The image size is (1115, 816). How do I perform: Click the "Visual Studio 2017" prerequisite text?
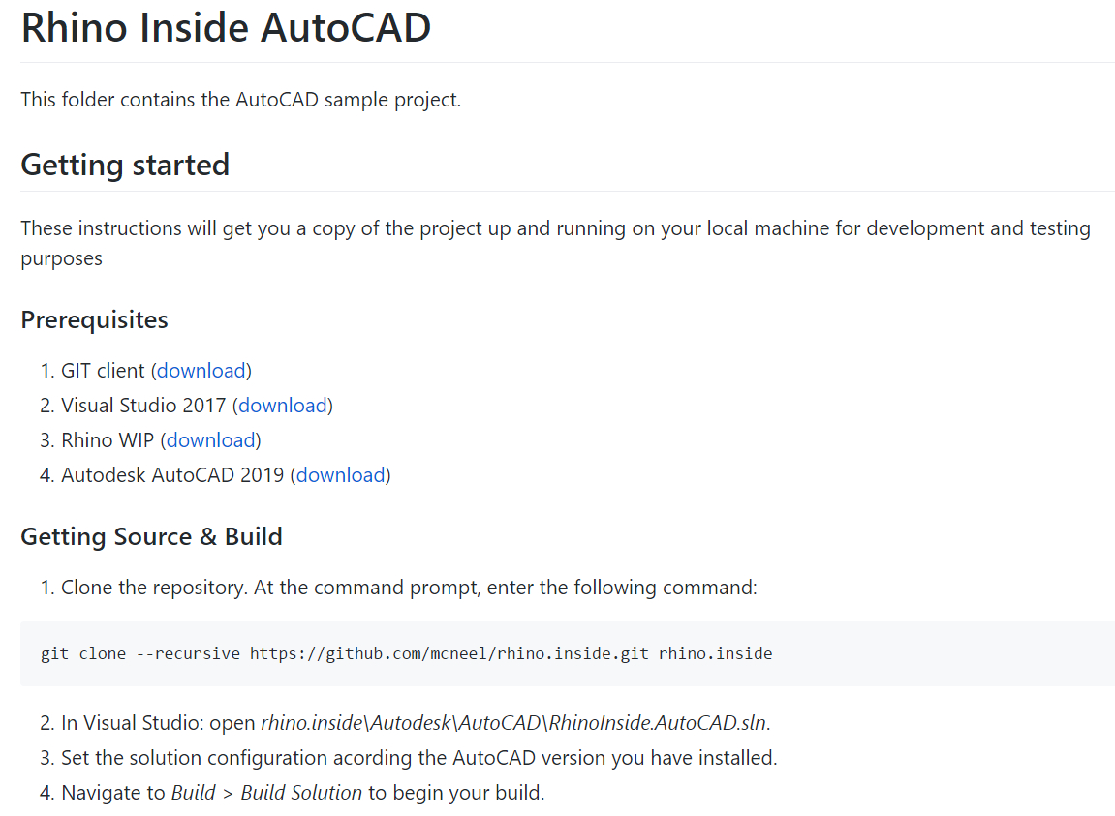(143, 406)
